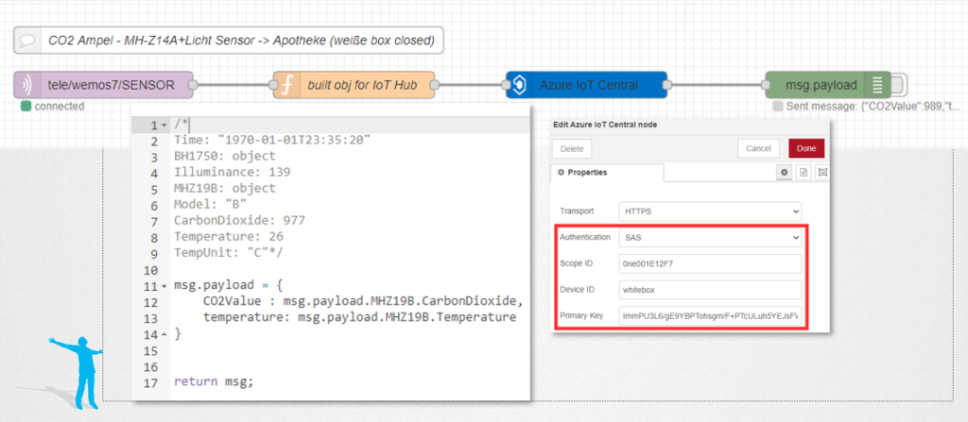Click the Azure IoT Central node's hexagon icon
This screenshot has height=422, width=968.
pos(519,85)
